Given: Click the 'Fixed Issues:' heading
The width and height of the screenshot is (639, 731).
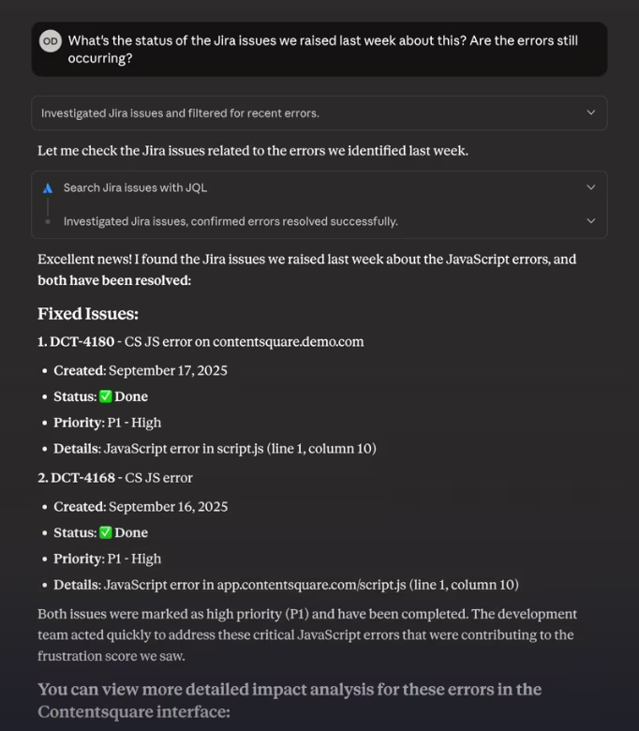Looking at the screenshot, I should 88,314.
